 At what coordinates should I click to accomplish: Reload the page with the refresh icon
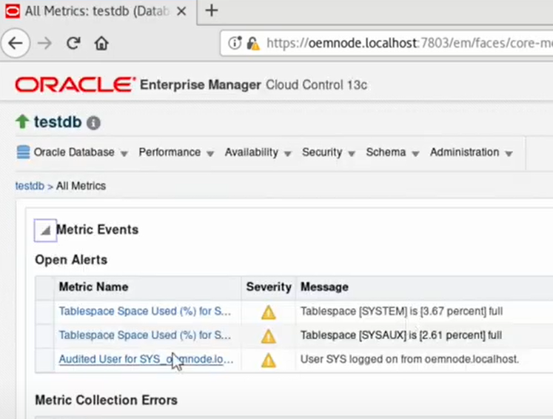click(x=73, y=44)
